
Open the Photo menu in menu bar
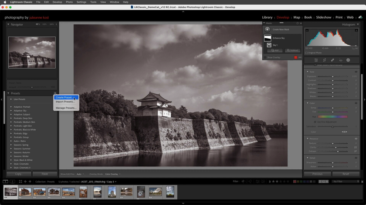(69, 2)
